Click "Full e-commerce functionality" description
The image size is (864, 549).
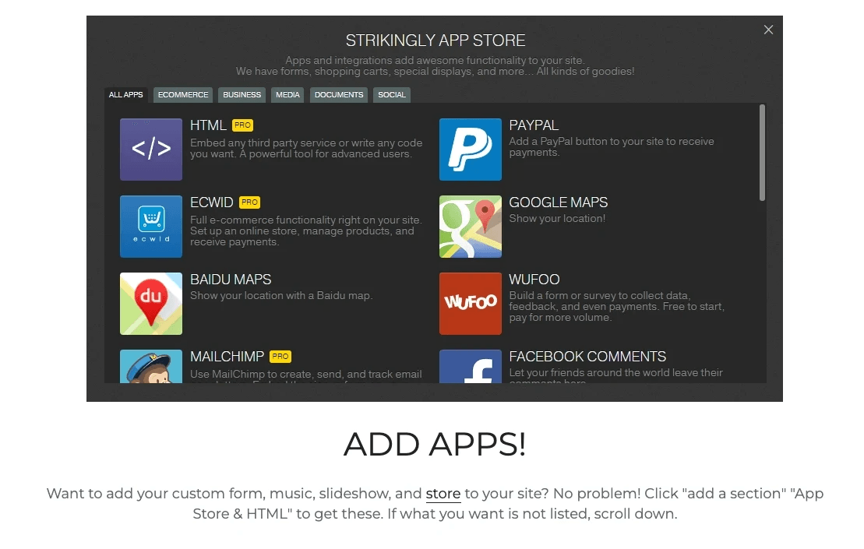tap(306, 231)
